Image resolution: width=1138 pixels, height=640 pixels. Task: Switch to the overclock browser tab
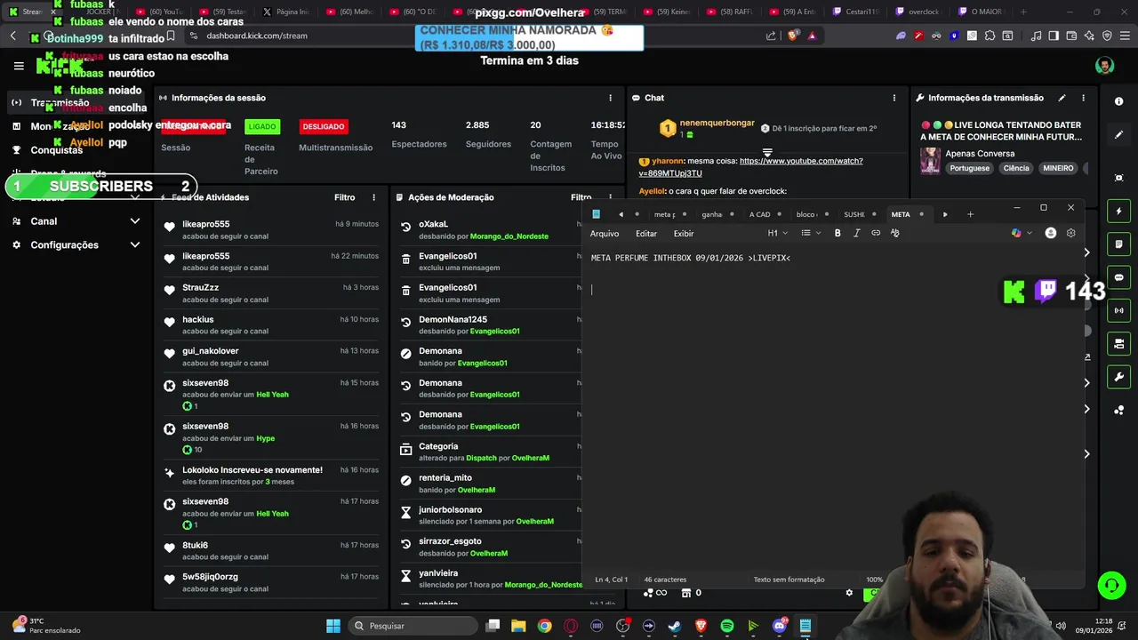pos(924,12)
